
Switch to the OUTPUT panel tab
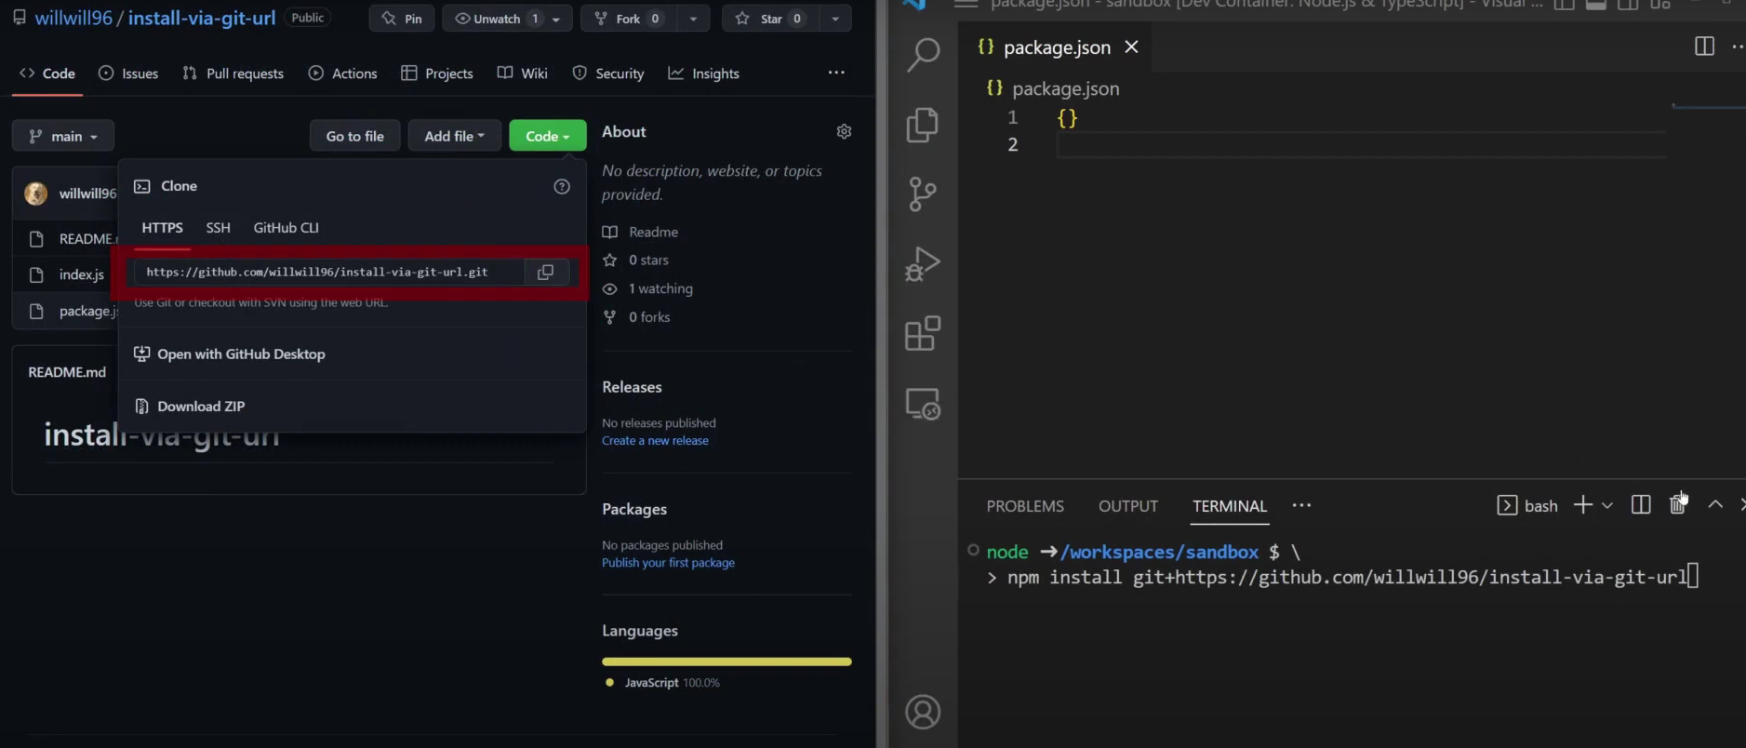point(1127,506)
